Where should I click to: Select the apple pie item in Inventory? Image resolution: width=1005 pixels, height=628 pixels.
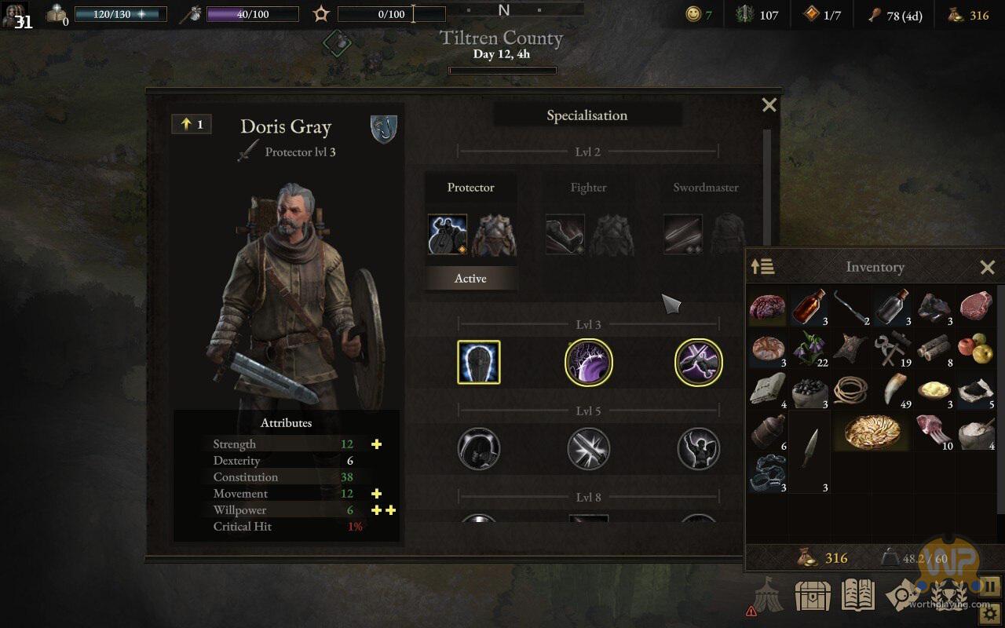click(x=873, y=431)
